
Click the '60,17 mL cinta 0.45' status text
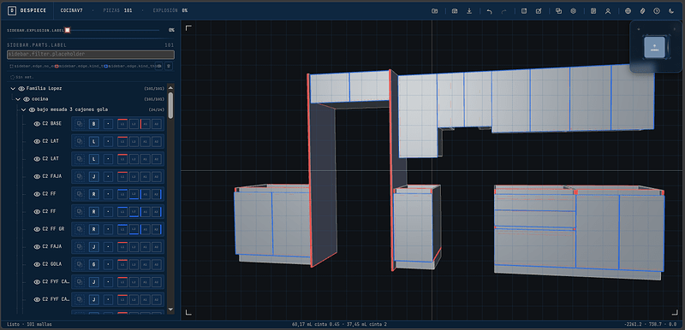coord(316,324)
